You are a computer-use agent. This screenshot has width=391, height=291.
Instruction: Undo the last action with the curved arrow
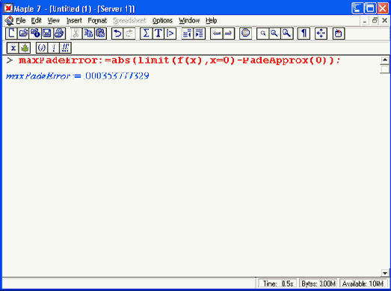point(117,33)
